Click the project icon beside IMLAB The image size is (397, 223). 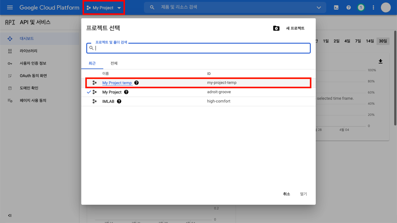[95, 101]
